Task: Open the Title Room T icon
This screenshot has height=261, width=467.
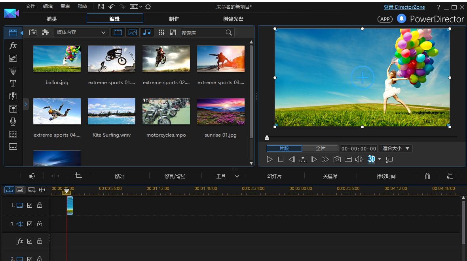Action: click(13, 84)
